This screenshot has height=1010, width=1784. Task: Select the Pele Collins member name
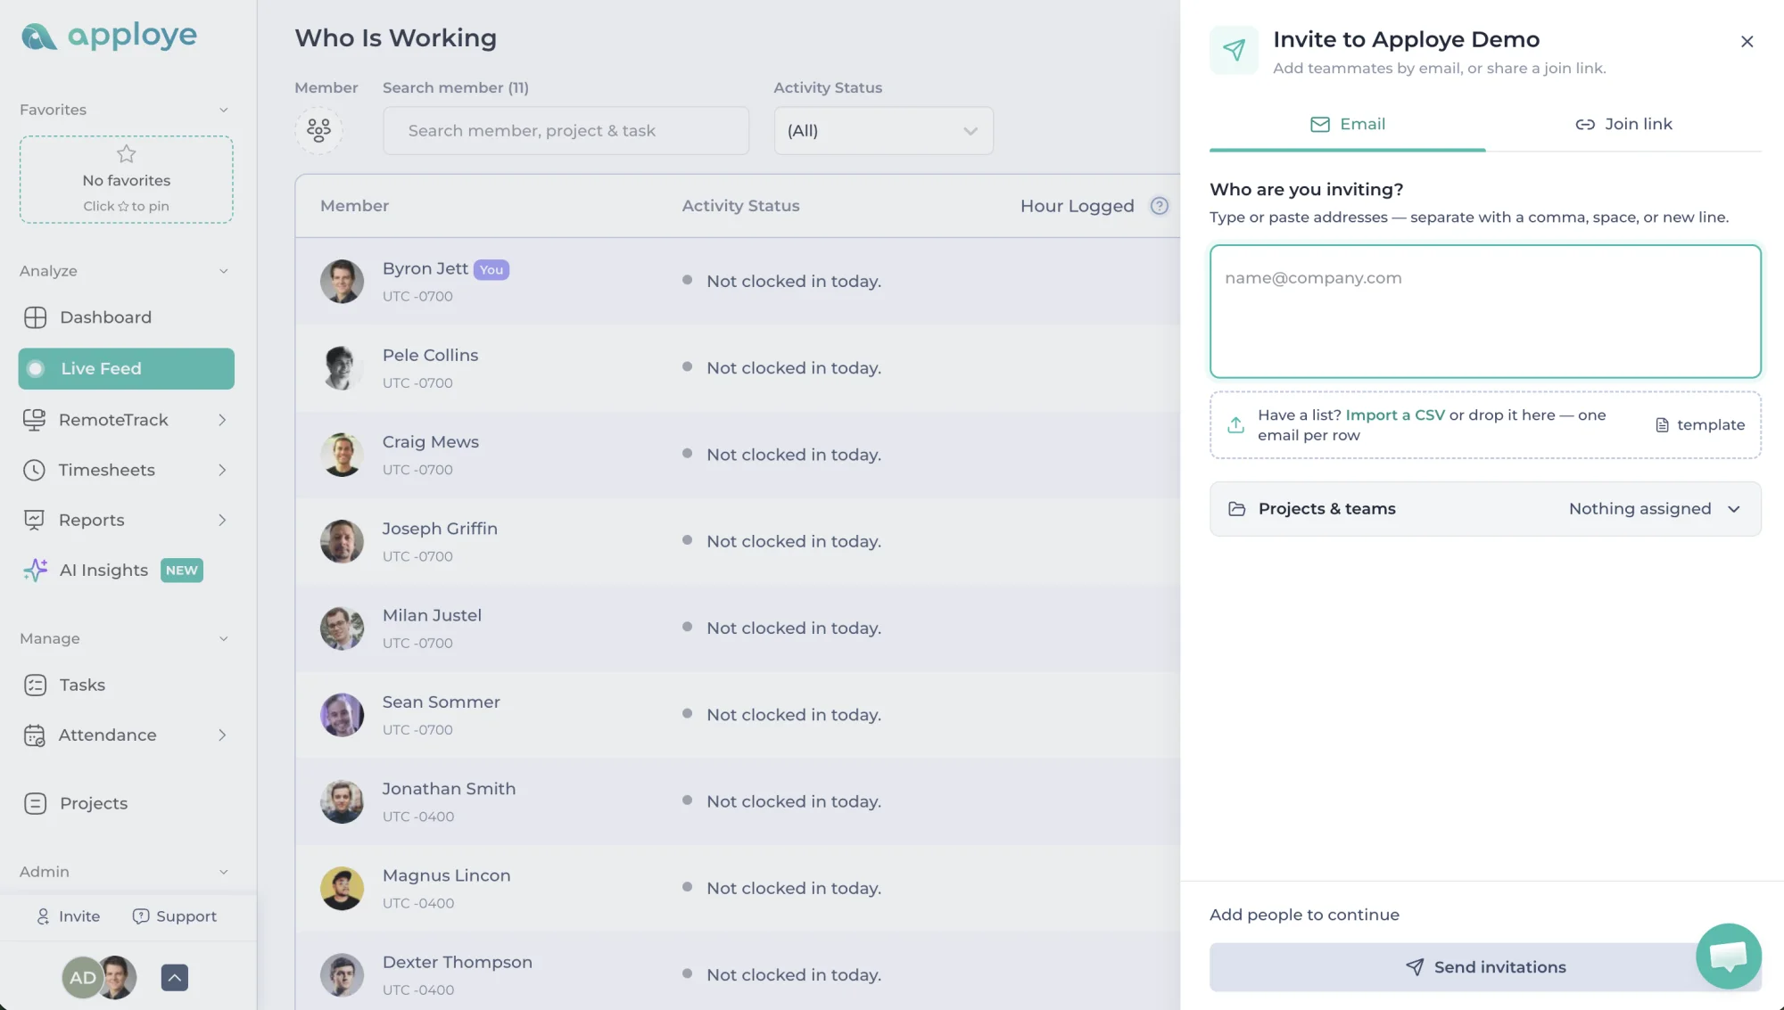(430, 356)
